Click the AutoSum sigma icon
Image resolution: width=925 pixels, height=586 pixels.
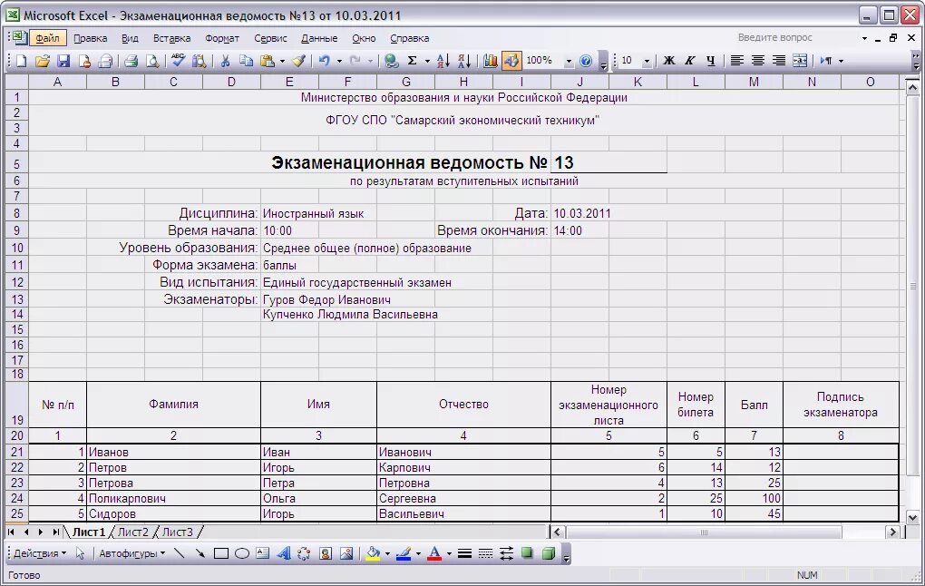pyautogui.click(x=413, y=60)
